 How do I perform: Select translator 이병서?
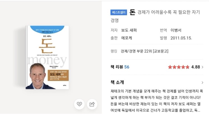click(176, 30)
